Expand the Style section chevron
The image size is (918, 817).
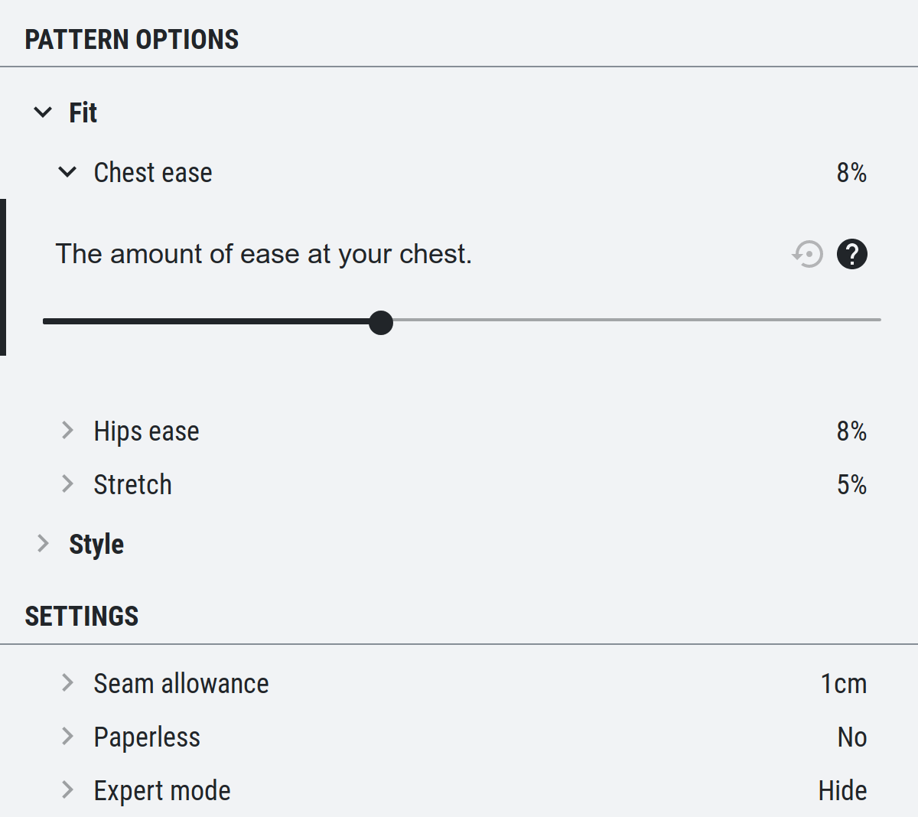pos(43,543)
